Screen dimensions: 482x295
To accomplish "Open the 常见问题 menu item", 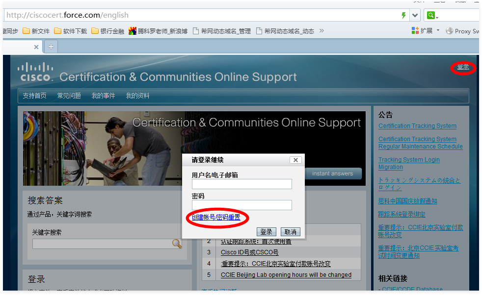I will 69,96.
